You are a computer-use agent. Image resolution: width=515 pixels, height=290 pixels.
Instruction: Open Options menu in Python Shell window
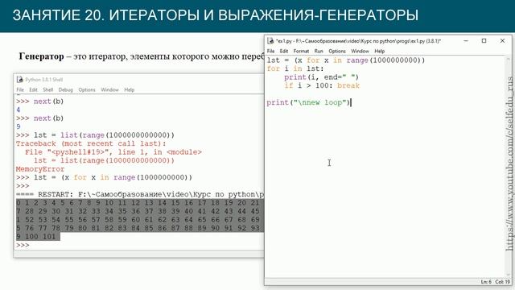click(x=87, y=89)
